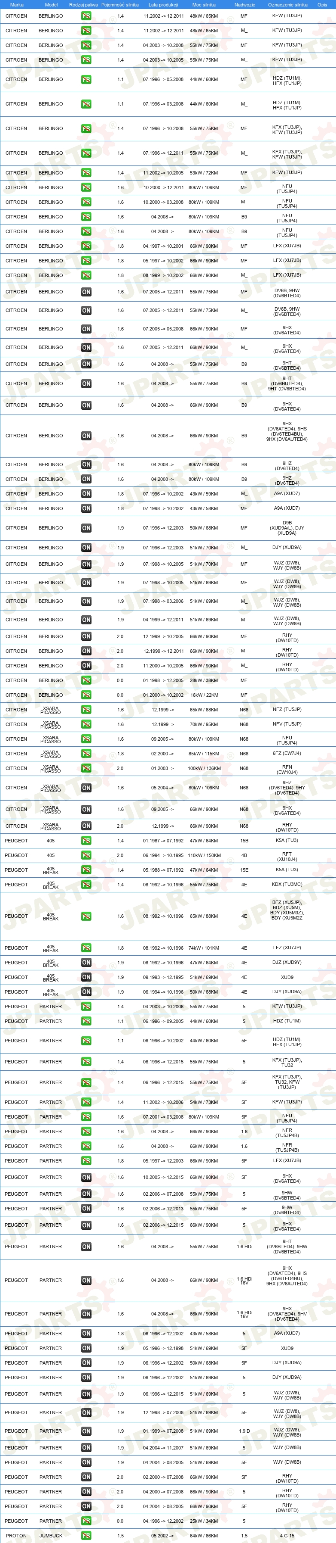
Task: Click petrol icon in PROTON JUMBUCK row
Action: tap(86, 1536)
